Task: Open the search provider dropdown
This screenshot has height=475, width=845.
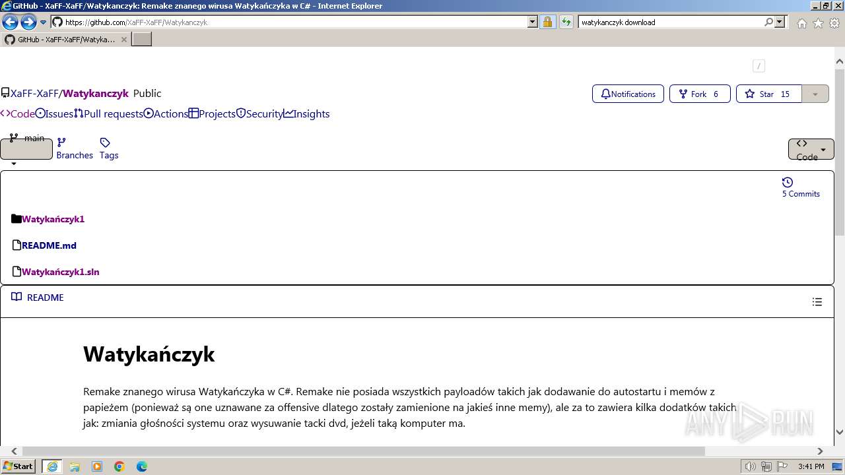Action: (x=780, y=22)
